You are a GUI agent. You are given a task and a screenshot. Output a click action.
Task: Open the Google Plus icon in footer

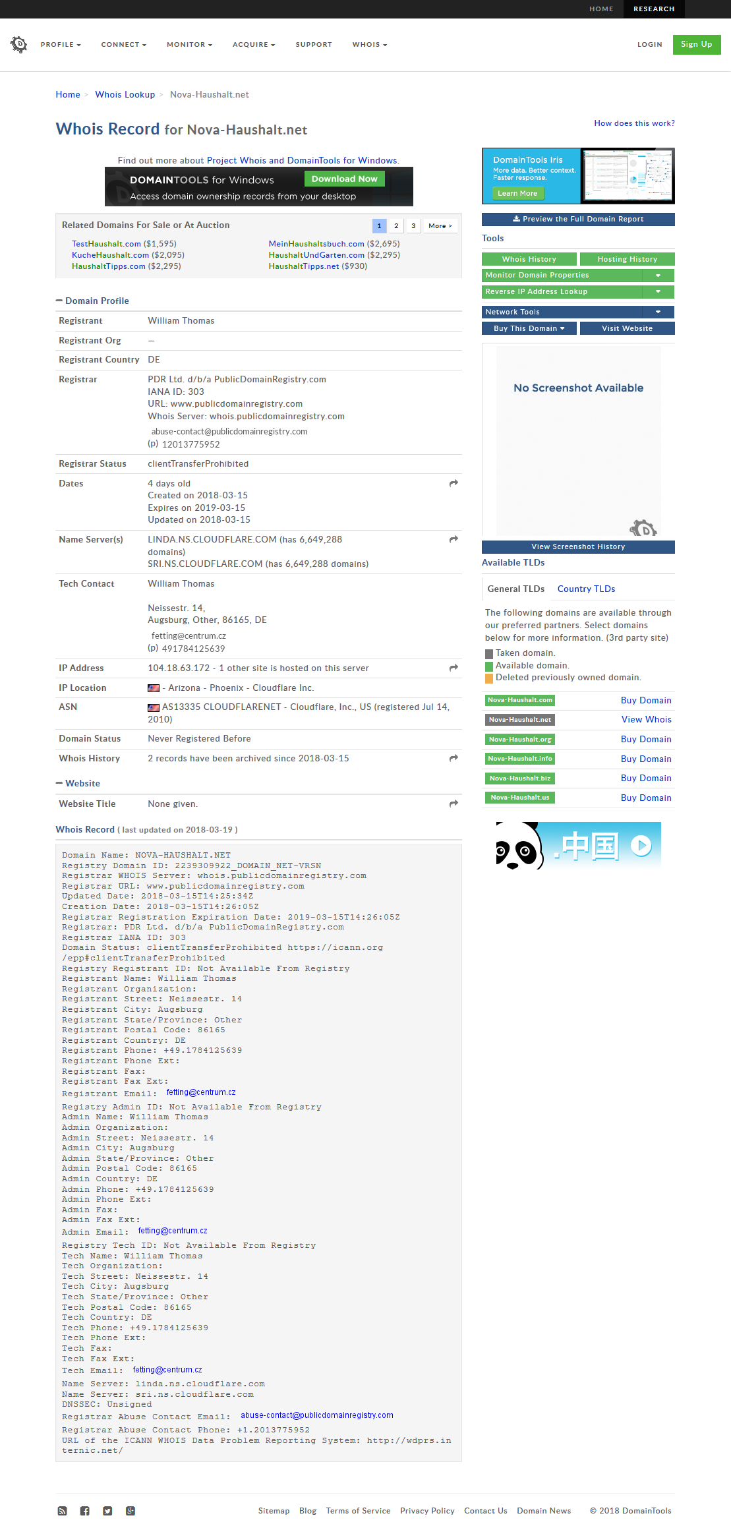(x=131, y=1511)
